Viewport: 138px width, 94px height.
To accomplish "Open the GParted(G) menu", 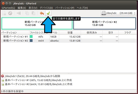I will coord(8,8).
